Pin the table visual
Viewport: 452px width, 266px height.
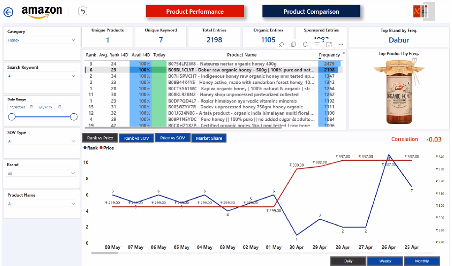[x=281, y=44]
